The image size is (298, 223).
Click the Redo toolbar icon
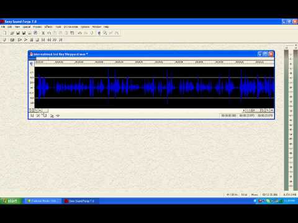point(86,33)
